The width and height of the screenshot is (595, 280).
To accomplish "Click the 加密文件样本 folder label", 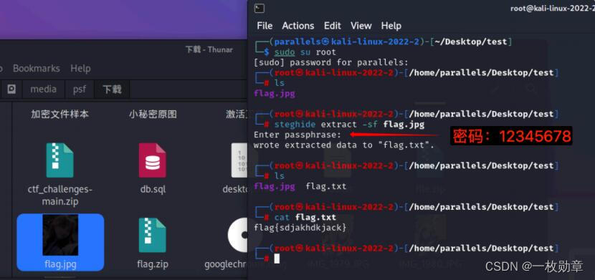I will (x=60, y=114).
